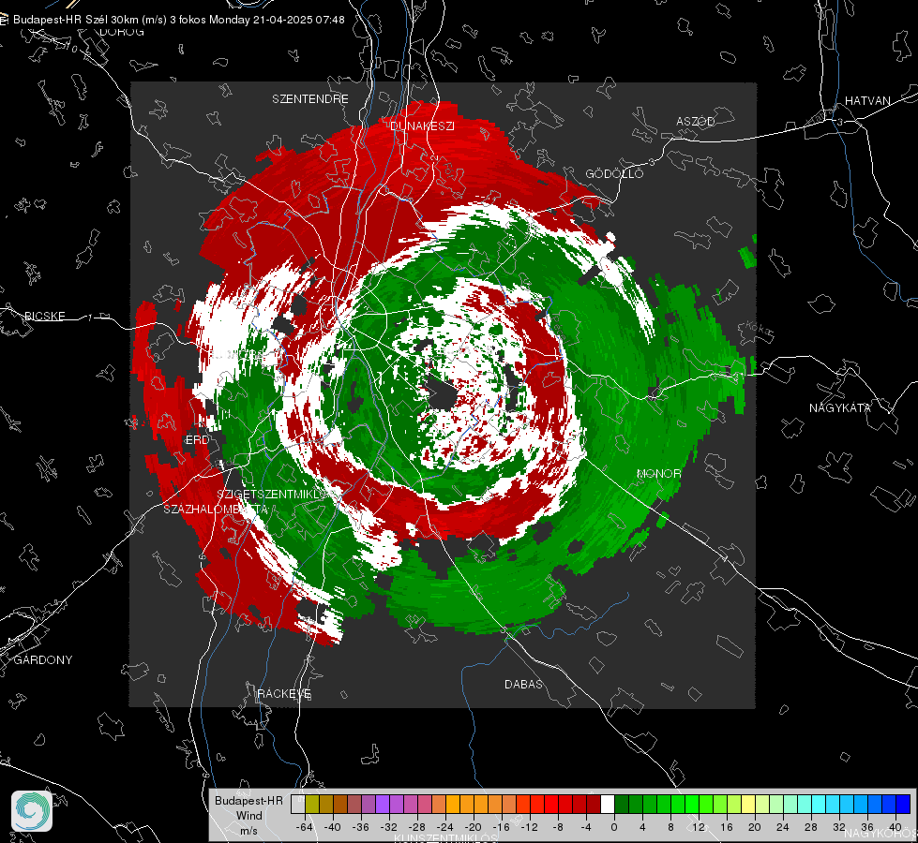Image resolution: width=918 pixels, height=843 pixels.
Task: Click the 32 legend value
Action: (839, 827)
